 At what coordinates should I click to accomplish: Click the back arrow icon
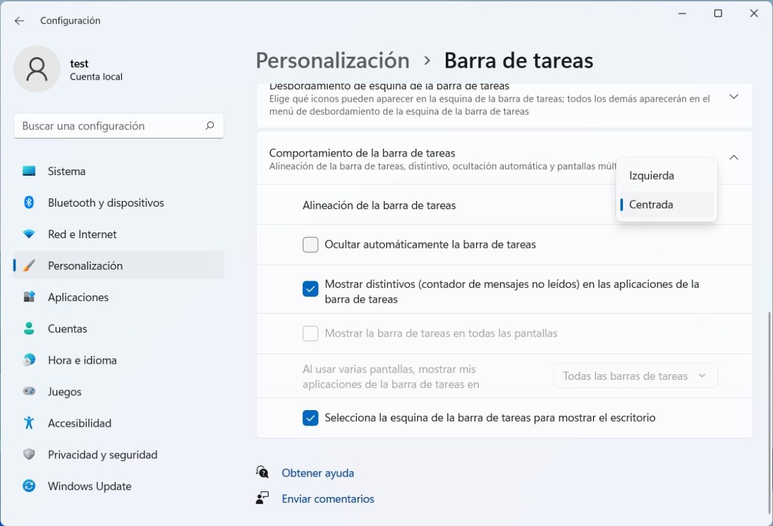point(19,21)
